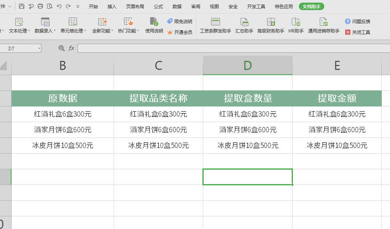Click the Save icon in quick toolbar
Screen dimensions: 390x229
coord(22,6)
